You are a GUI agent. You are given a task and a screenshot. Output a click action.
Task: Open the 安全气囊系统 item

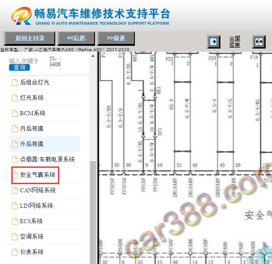click(x=45, y=175)
